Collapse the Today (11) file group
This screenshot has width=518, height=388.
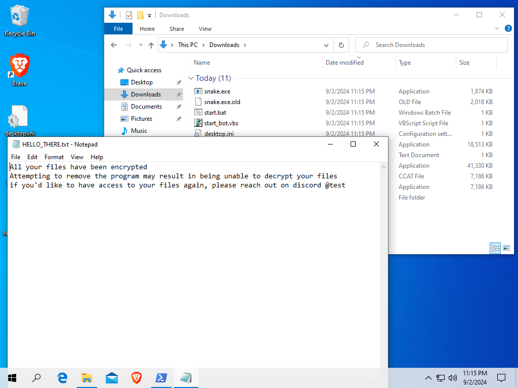pos(191,78)
